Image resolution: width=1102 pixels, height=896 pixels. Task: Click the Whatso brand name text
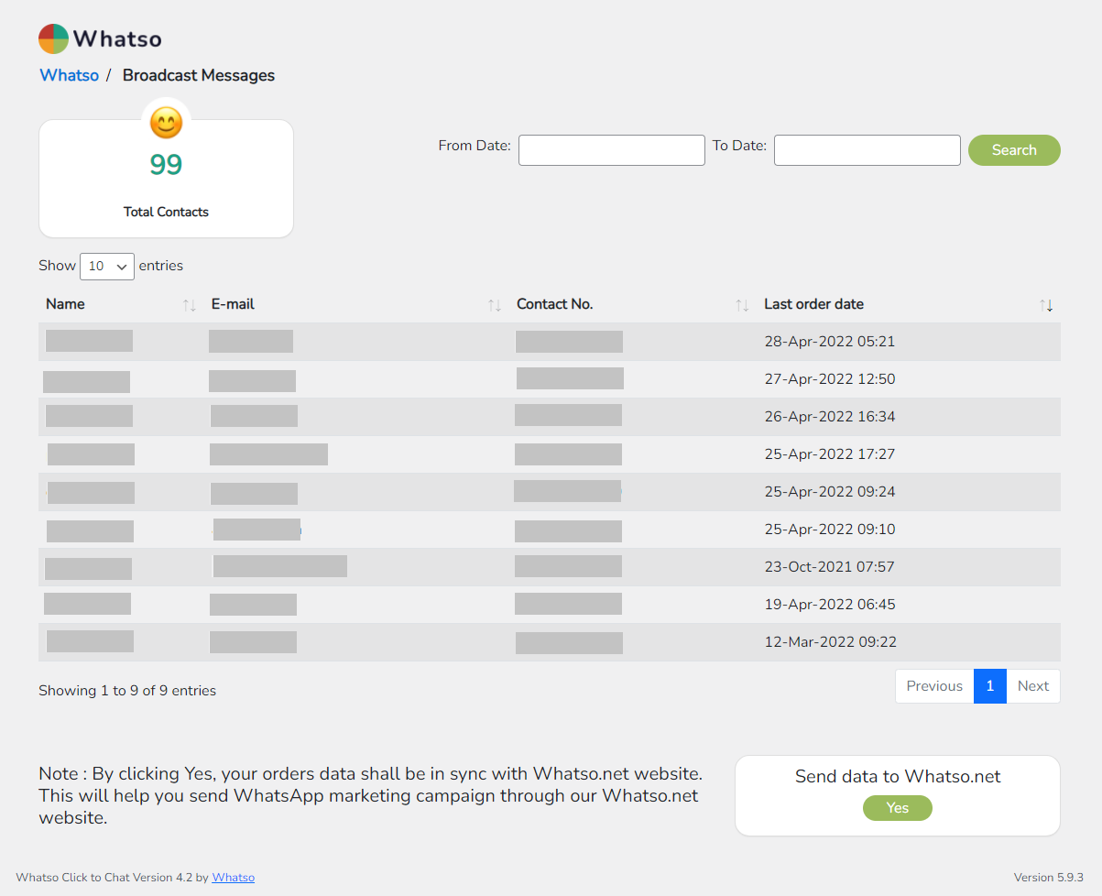pyautogui.click(x=117, y=38)
